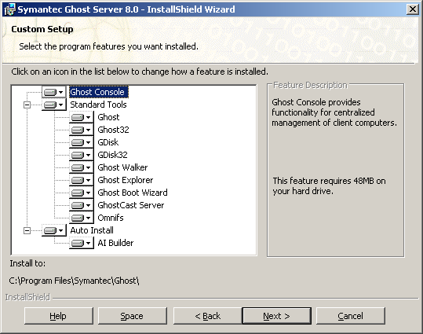Proceed with the Next button
Screen dimensions: 423x334
[277, 316]
